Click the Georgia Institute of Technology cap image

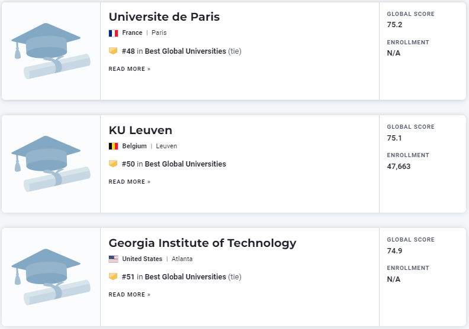(x=51, y=276)
